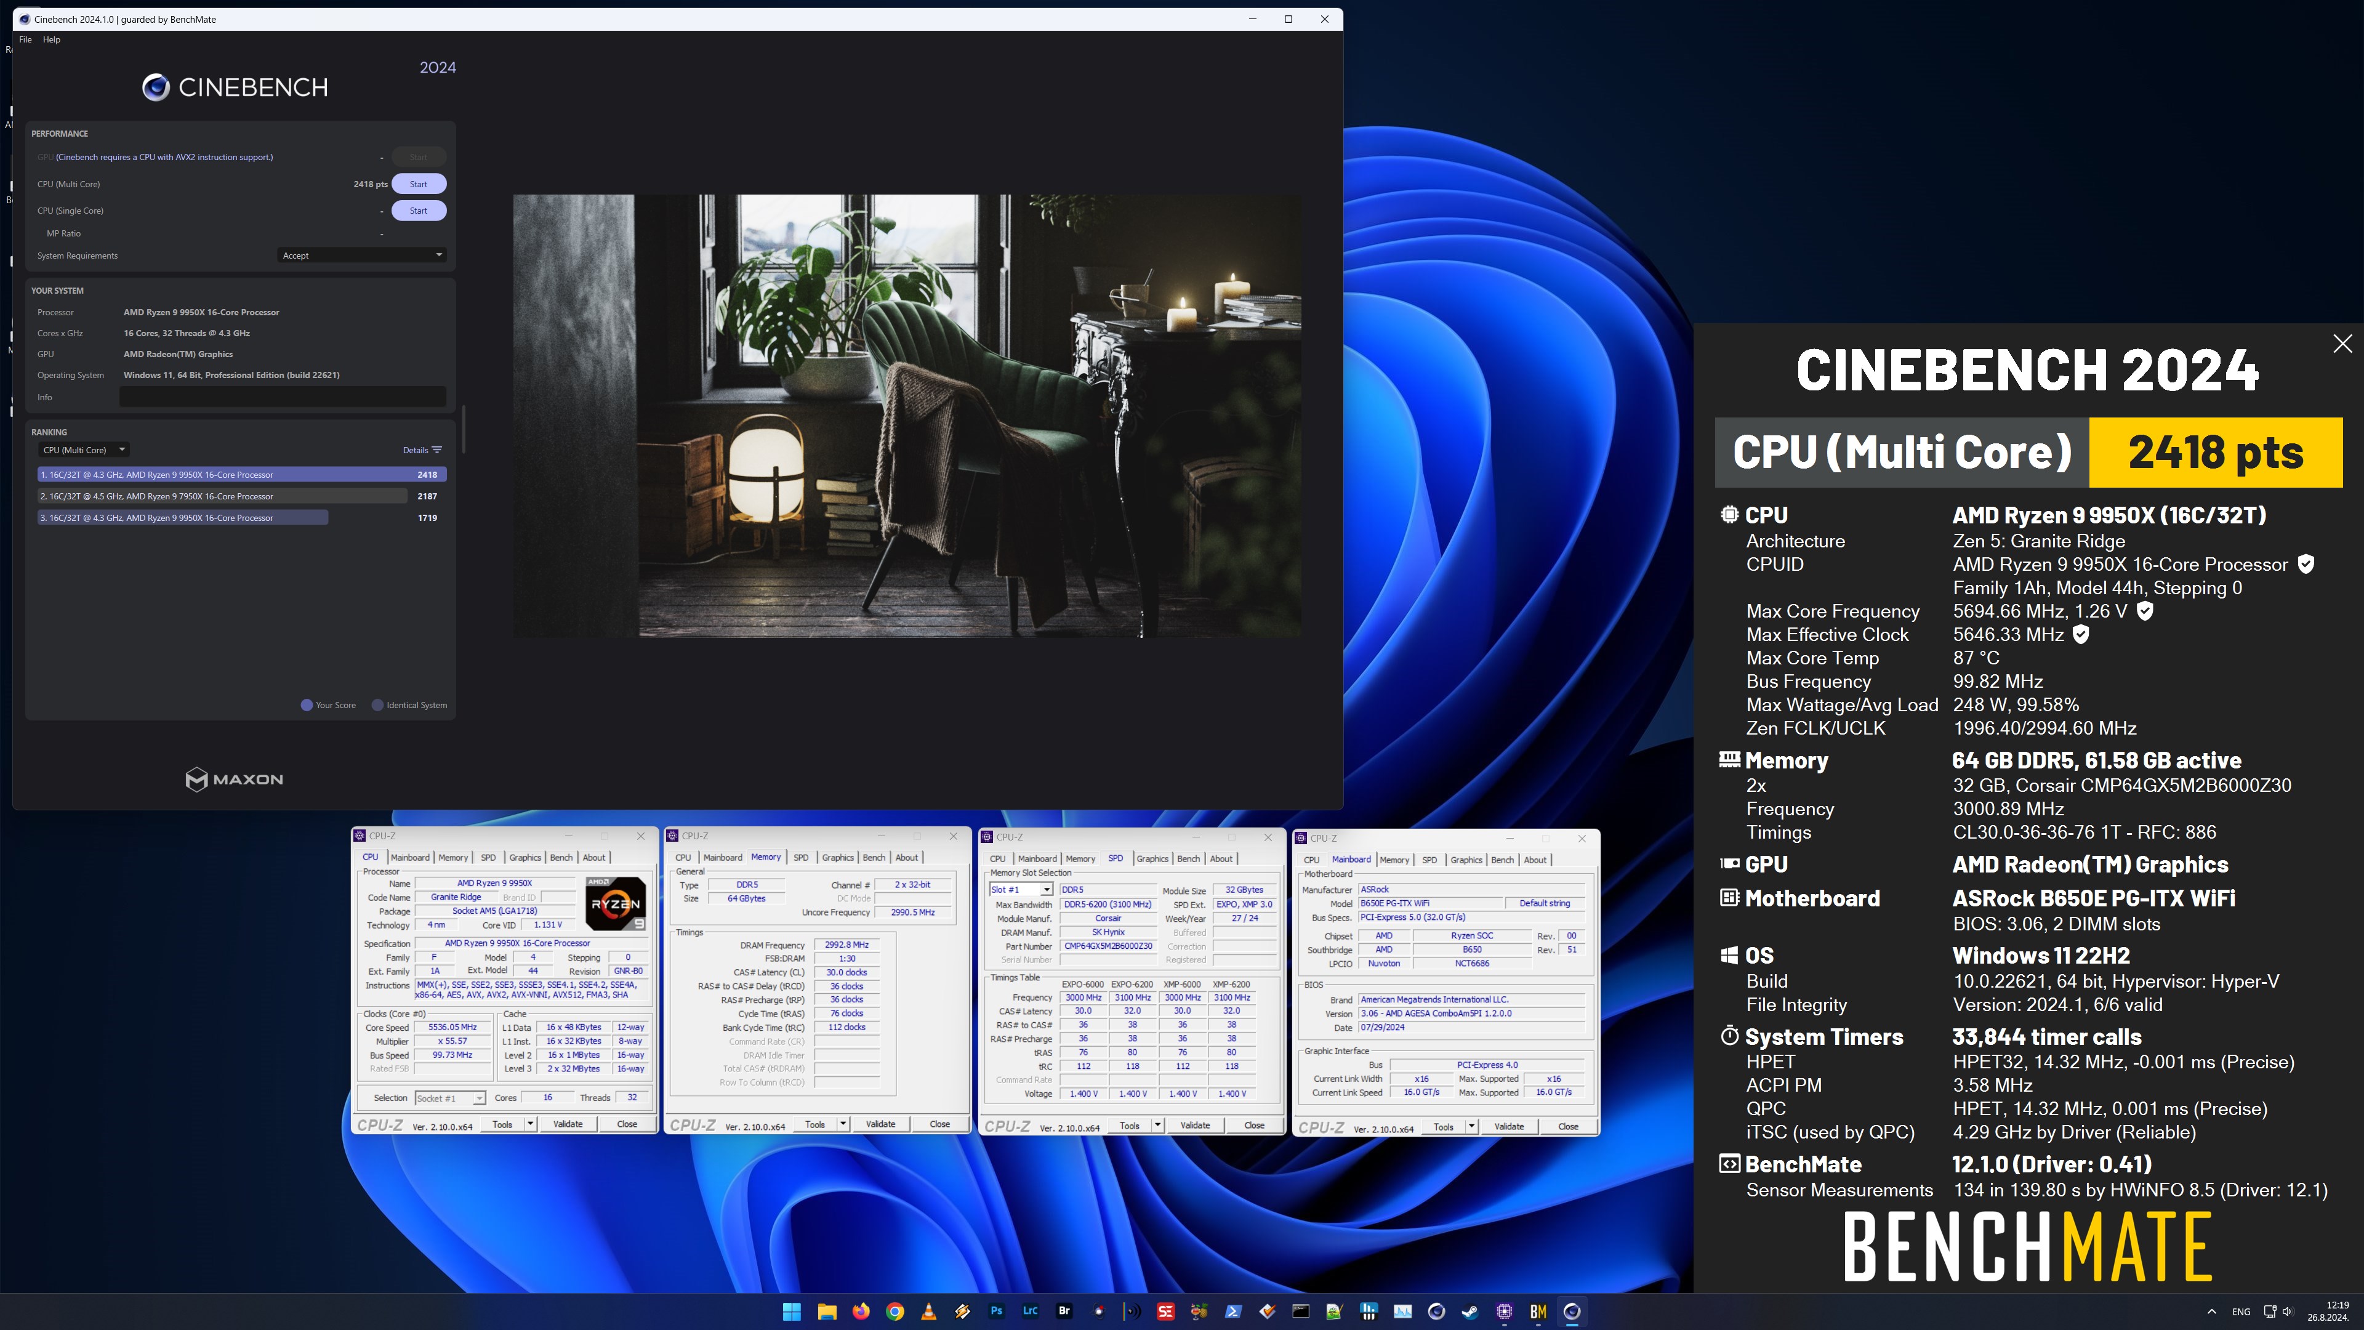Select Ryzen 9 7950X ranking row scoring 2187
The height and width of the screenshot is (1330, 2364).
(x=241, y=496)
